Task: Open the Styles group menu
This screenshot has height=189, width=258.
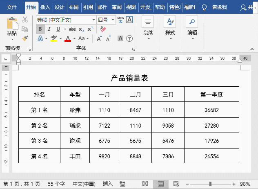Action: click(170, 28)
